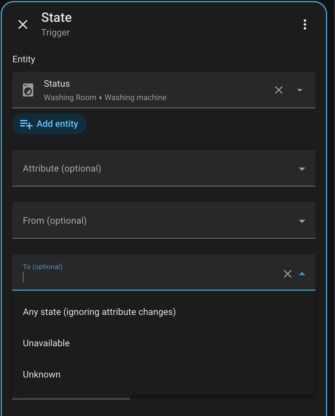This screenshot has height=416, width=335.
Task: Focus the To (optional) text input
Action: [147, 278]
